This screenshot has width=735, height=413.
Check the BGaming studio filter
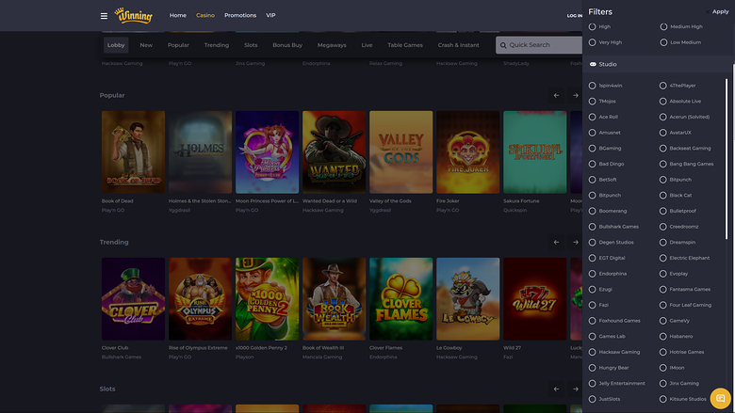coord(593,149)
